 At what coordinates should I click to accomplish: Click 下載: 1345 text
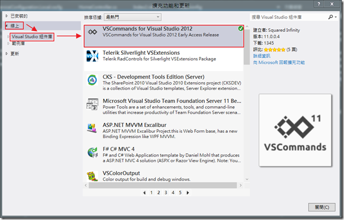(x=263, y=43)
